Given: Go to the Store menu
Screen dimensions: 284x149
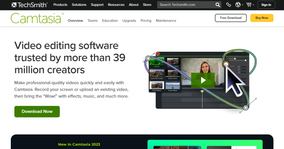Looking at the screenshot, I should coord(147,5).
